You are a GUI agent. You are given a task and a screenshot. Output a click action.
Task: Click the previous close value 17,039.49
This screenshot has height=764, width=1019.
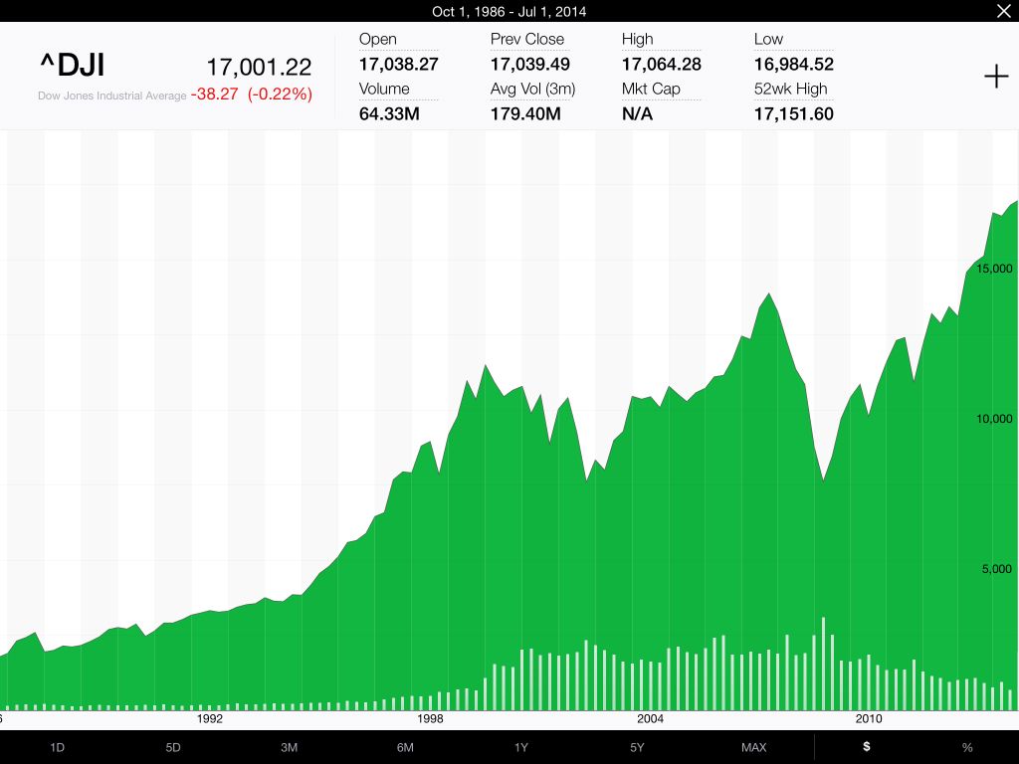click(529, 65)
